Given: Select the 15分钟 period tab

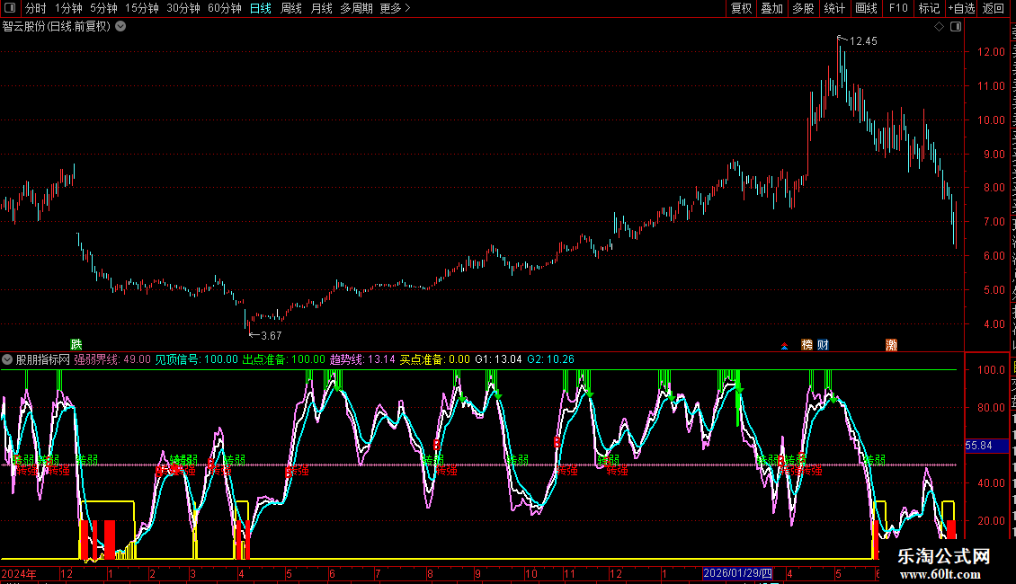Looking at the screenshot, I should 142,8.
